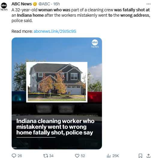Open the @ABC handle link
Image resolution: width=155 pixels, height=158 pixels.
pos(44,4)
